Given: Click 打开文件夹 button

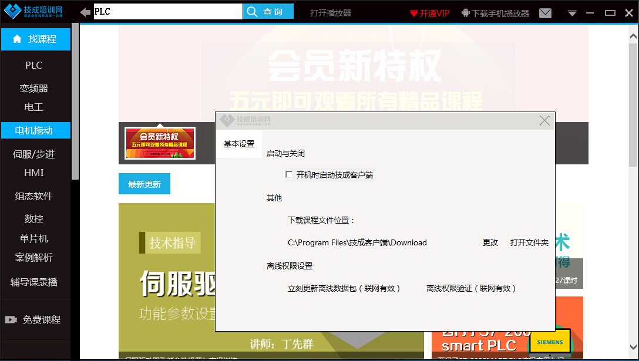Looking at the screenshot, I should (x=529, y=242).
